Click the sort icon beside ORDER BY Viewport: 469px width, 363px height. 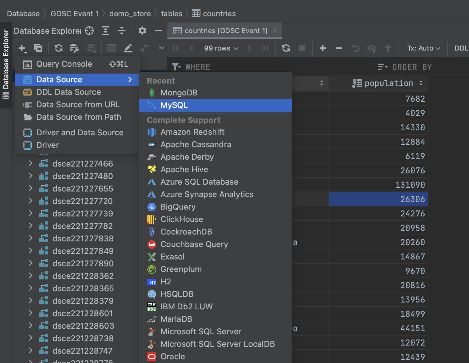tap(383, 67)
